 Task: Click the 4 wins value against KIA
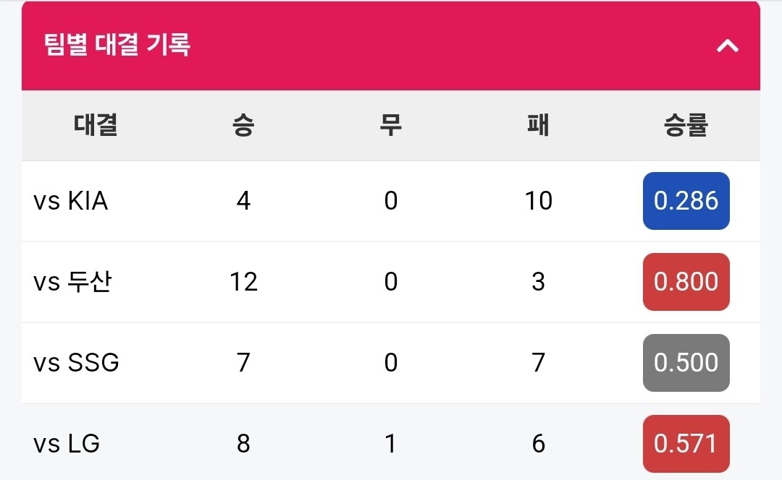[243, 201]
